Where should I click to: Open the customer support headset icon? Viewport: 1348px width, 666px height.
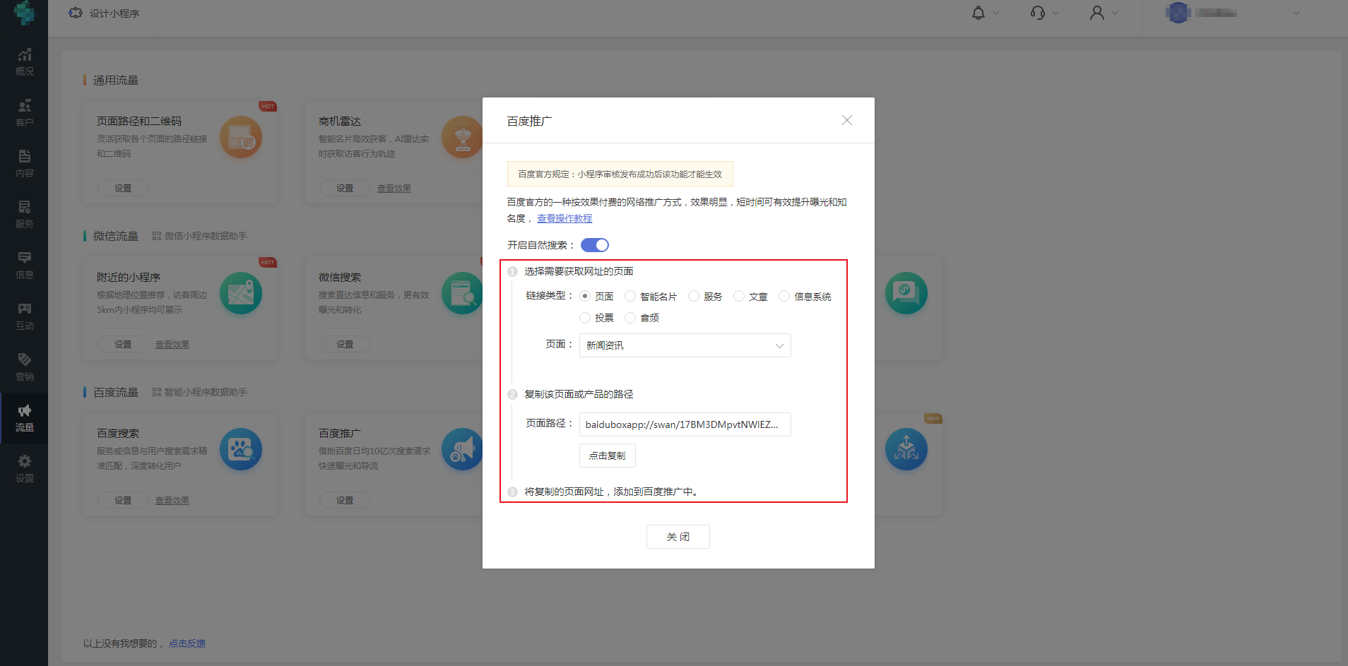click(x=1038, y=13)
